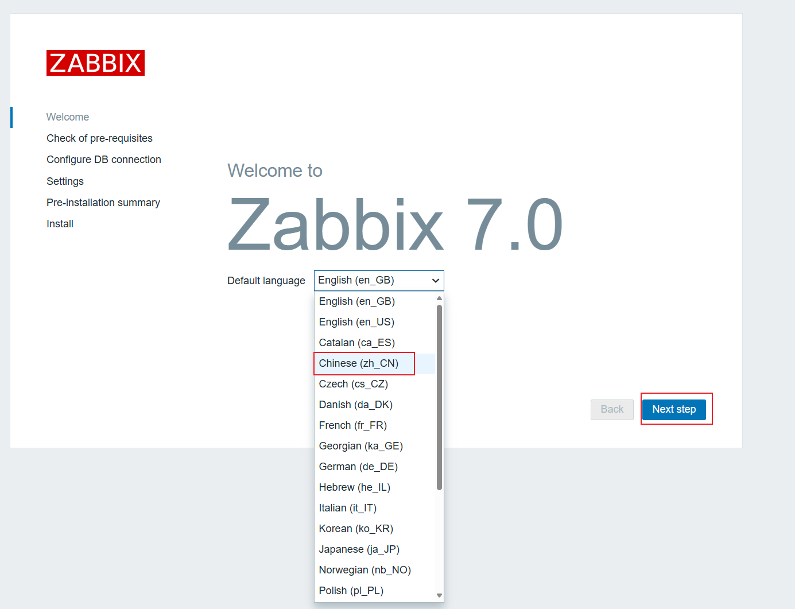Click the language list scrollbar thumb
This screenshot has width=795, height=609.
tap(439, 397)
